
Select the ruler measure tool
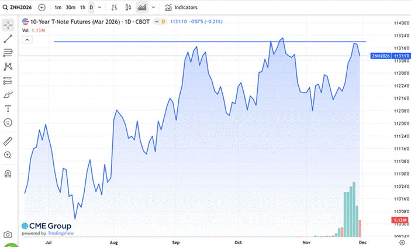tap(8, 141)
